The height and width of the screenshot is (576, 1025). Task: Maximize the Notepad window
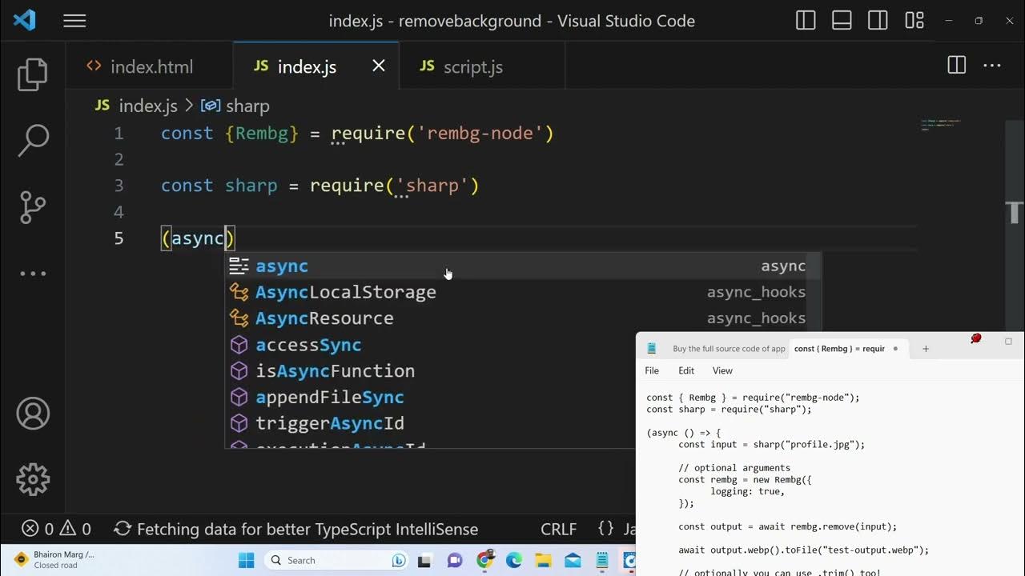(1008, 342)
